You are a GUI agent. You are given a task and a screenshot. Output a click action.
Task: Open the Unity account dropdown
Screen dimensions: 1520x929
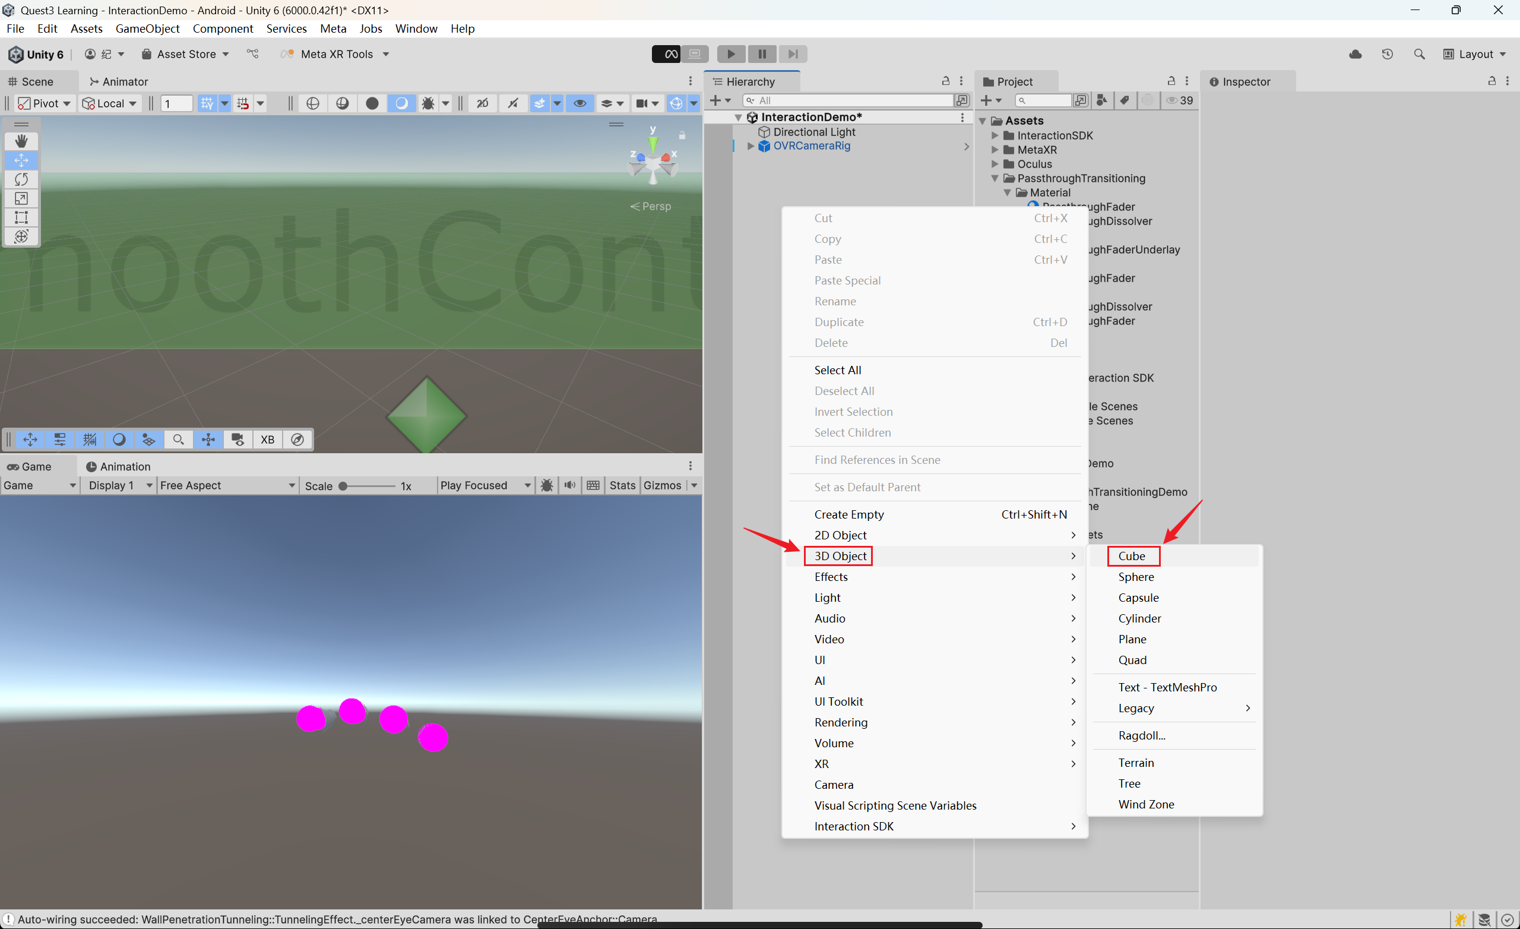[x=104, y=54]
